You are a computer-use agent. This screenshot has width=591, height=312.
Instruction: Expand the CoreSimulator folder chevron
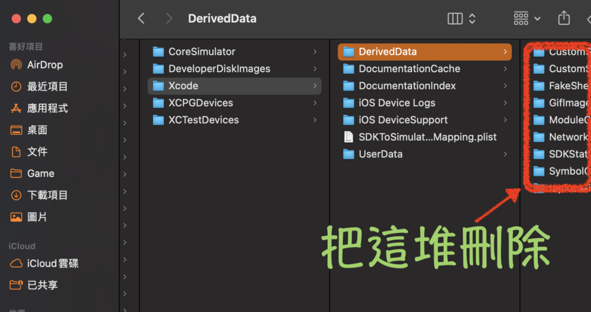pos(315,51)
